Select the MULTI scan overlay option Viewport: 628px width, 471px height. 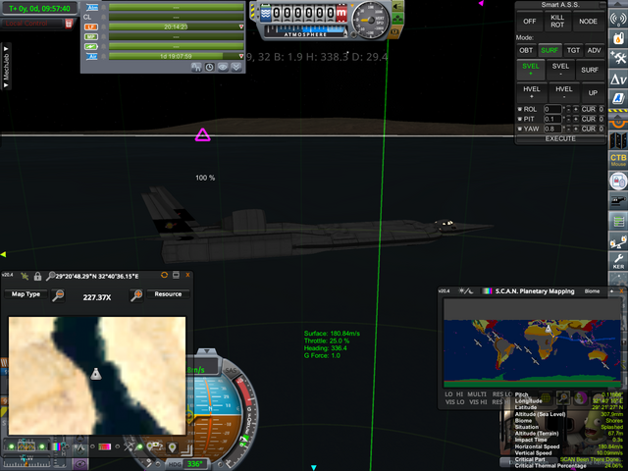pyautogui.click(x=477, y=394)
